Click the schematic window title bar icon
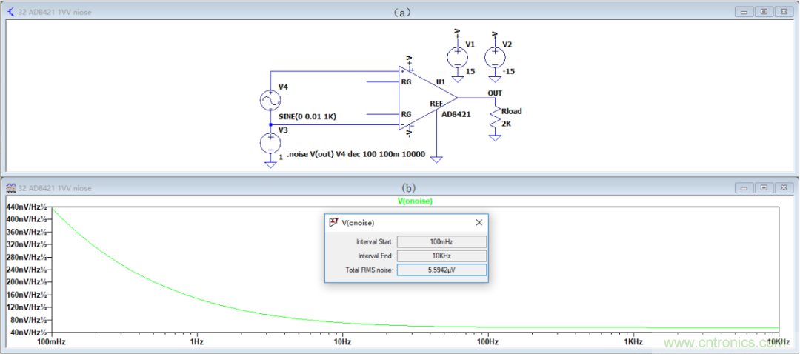Image resolution: width=800 pixels, height=354 pixels. [11, 12]
